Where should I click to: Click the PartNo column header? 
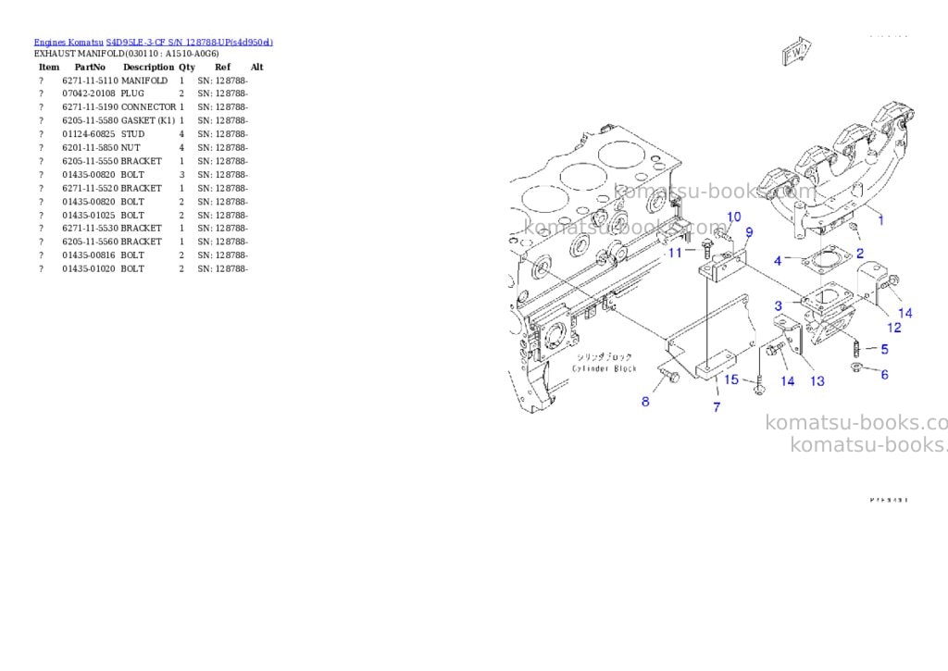point(90,67)
